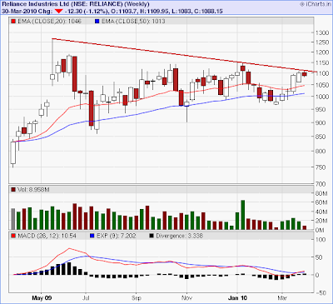Click the tallest green volume bar in January
333x304 pixels.
tap(243, 215)
